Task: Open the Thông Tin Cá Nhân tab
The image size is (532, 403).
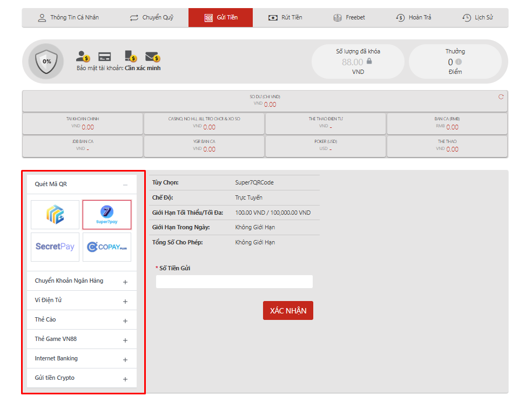Action: [x=68, y=18]
